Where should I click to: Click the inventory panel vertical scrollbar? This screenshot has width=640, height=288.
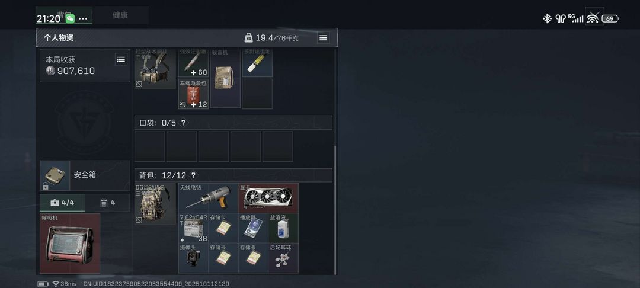(335, 210)
